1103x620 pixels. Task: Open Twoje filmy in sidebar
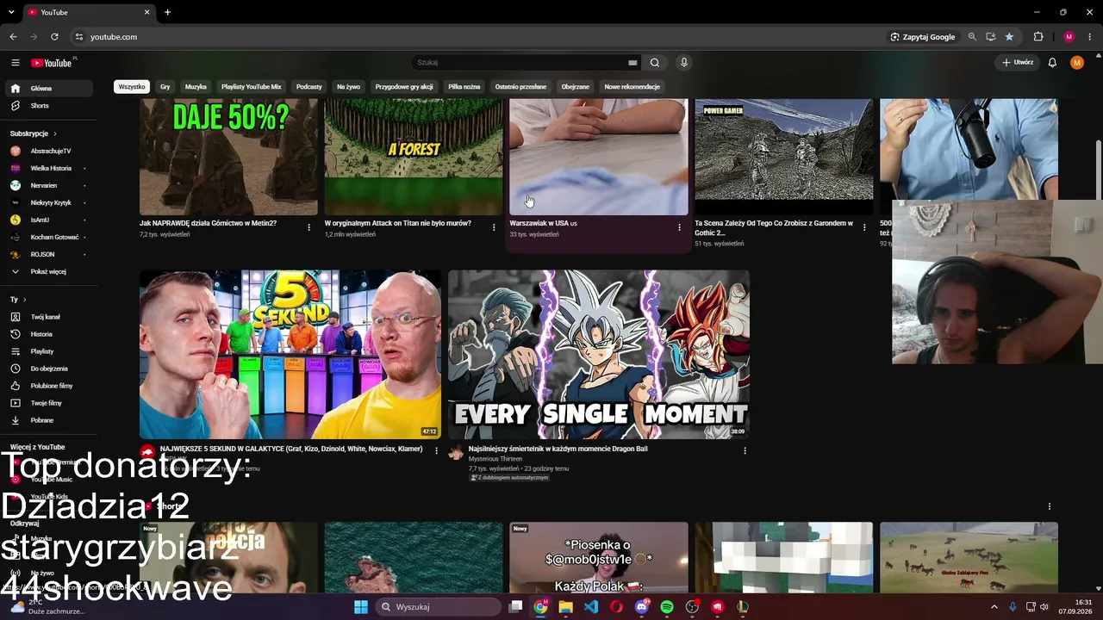47,403
